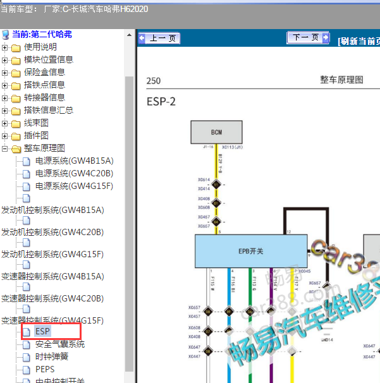This screenshot has width=380, height=383.
Task: Open 发动机控制系统(GW4G15F) schematic
Action: pos(52,255)
